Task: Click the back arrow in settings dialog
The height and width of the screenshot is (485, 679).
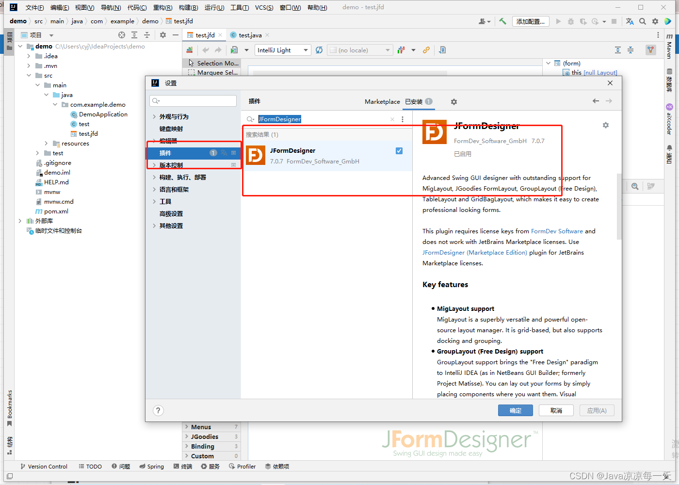Action: pyautogui.click(x=596, y=101)
